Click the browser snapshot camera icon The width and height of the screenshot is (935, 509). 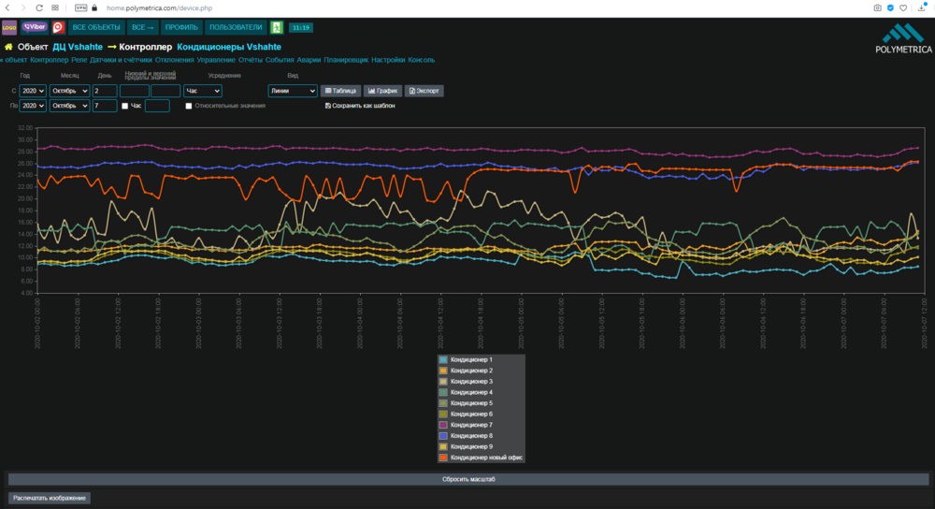click(x=877, y=7)
